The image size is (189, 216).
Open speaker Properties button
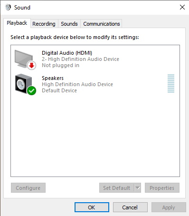coord(162,188)
